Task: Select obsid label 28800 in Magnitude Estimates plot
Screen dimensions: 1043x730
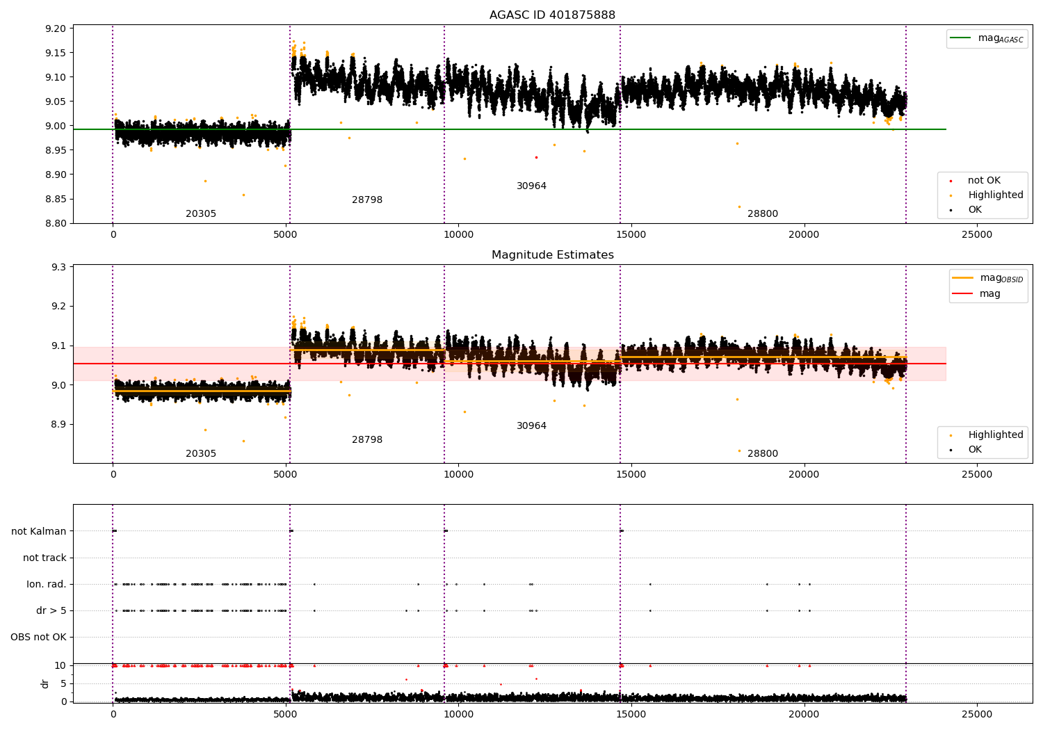Action: point(763,454)
